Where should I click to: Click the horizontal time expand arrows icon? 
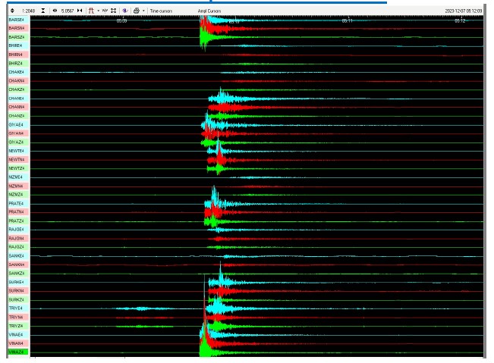click(55, 11)
